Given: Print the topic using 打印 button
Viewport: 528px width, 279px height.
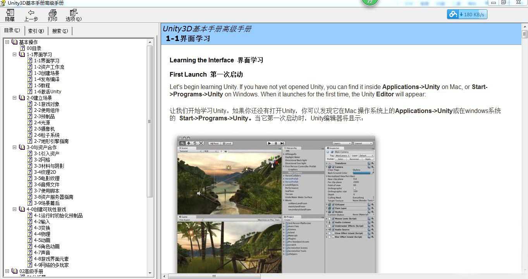Looking at the screenshot, I should [x=52, y=15].
